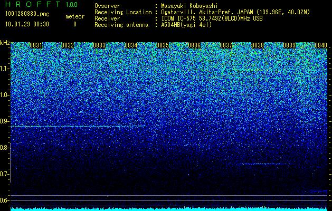Click the 1.1 frequency axis label

point(5,69)
